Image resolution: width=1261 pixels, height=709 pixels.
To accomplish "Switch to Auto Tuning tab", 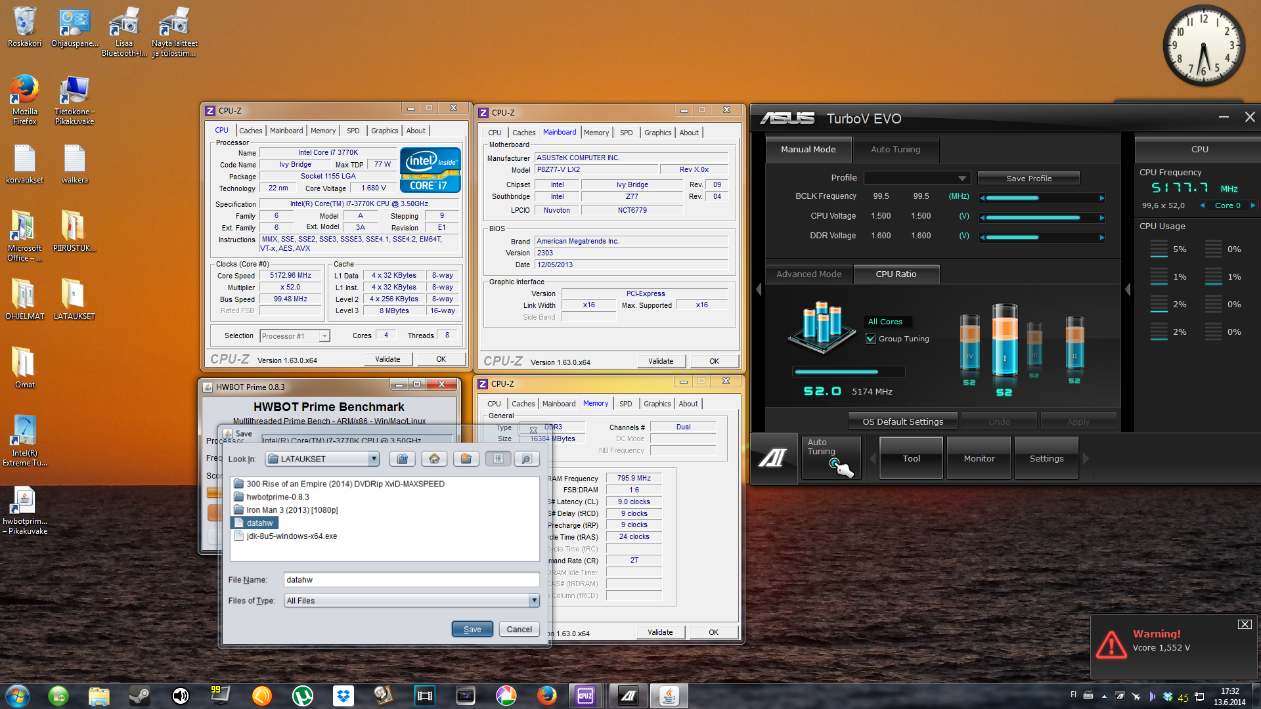I will (895, 150).
